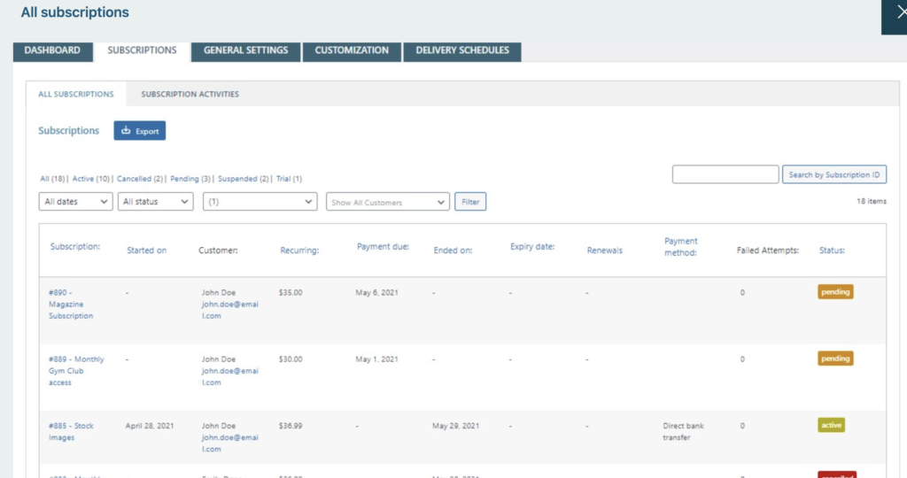
Task: Focus the subscription ID search field
Action: click(x=725, y=174)
